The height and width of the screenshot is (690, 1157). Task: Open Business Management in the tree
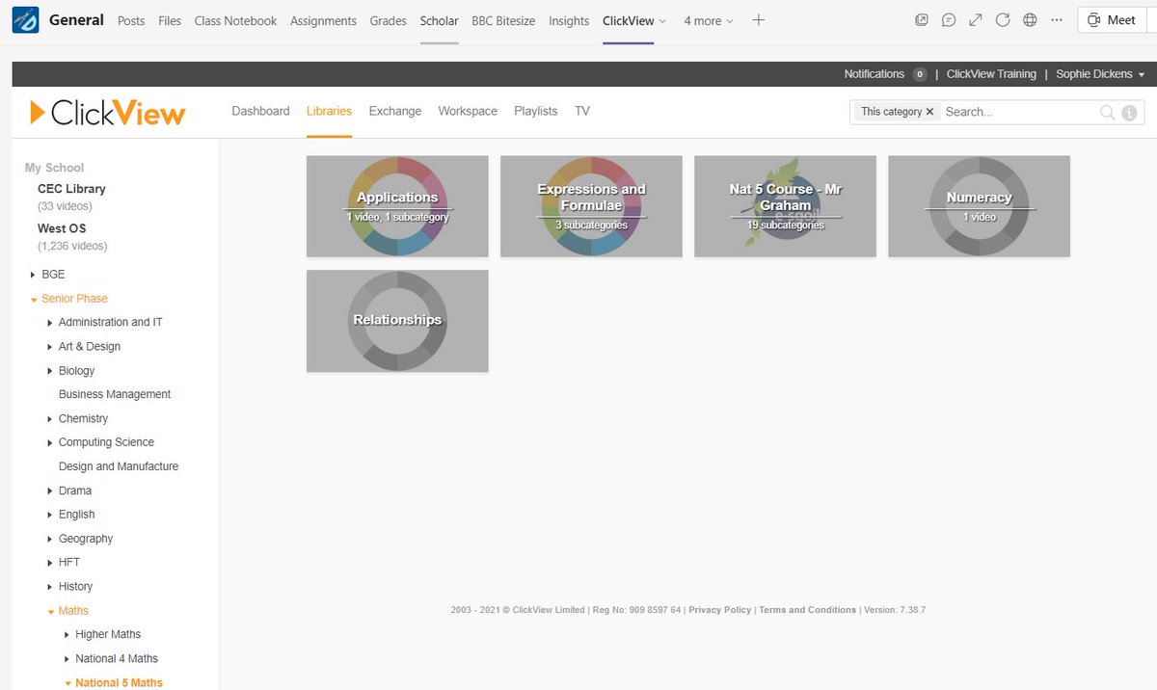pos(115,394)
